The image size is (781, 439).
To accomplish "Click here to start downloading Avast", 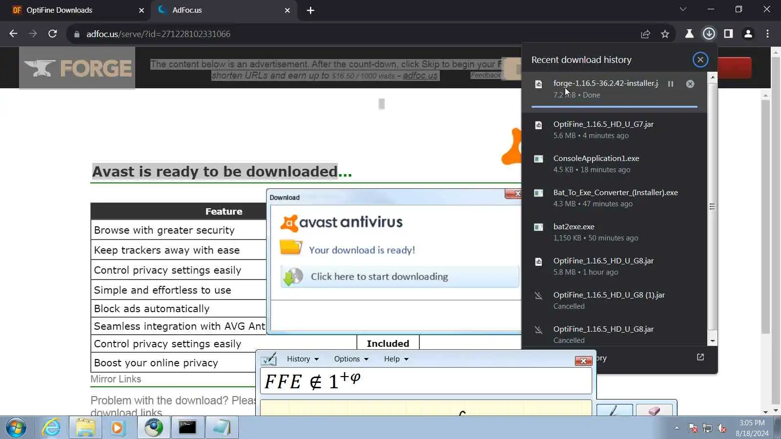I will tap(399, 277).
